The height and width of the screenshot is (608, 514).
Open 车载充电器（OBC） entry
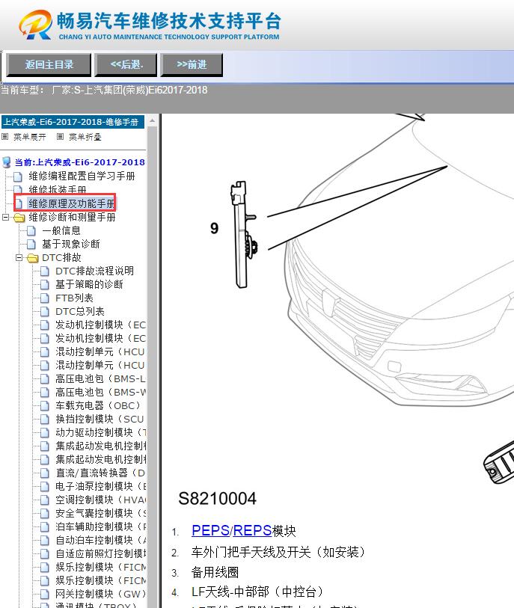coord(98,405)
